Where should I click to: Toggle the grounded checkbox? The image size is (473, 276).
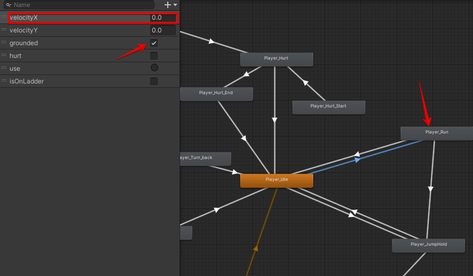(x=154, y=43)
